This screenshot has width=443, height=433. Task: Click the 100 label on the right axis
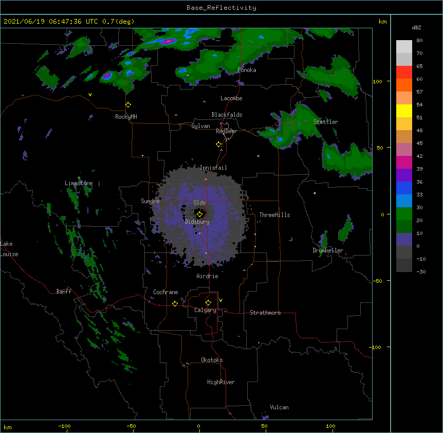[x=377, y=81]
